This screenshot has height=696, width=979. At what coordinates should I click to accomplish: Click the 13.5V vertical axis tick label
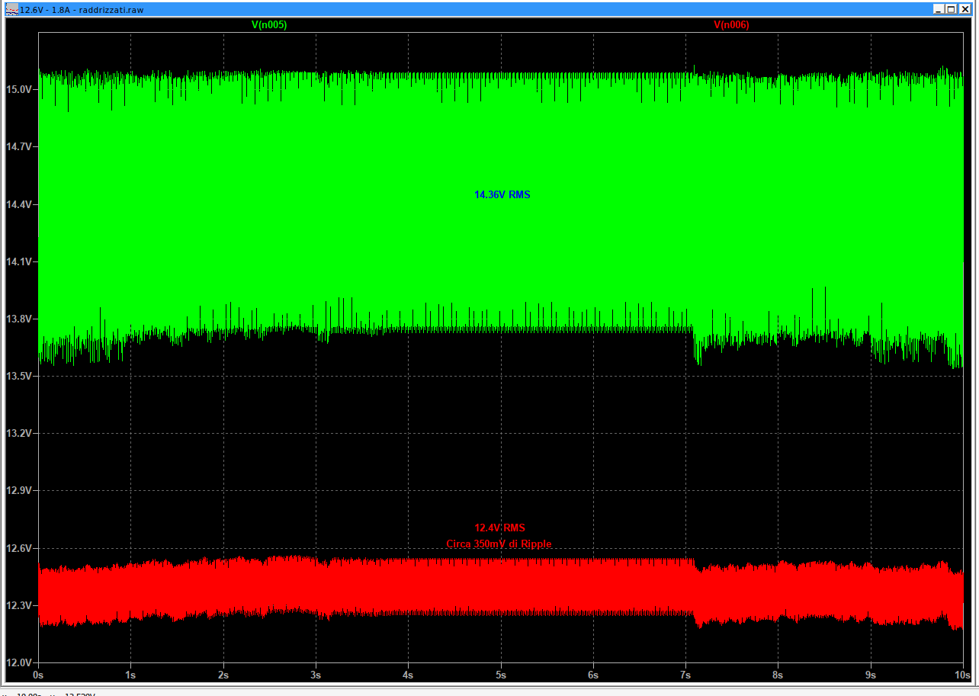click(21, 376)
